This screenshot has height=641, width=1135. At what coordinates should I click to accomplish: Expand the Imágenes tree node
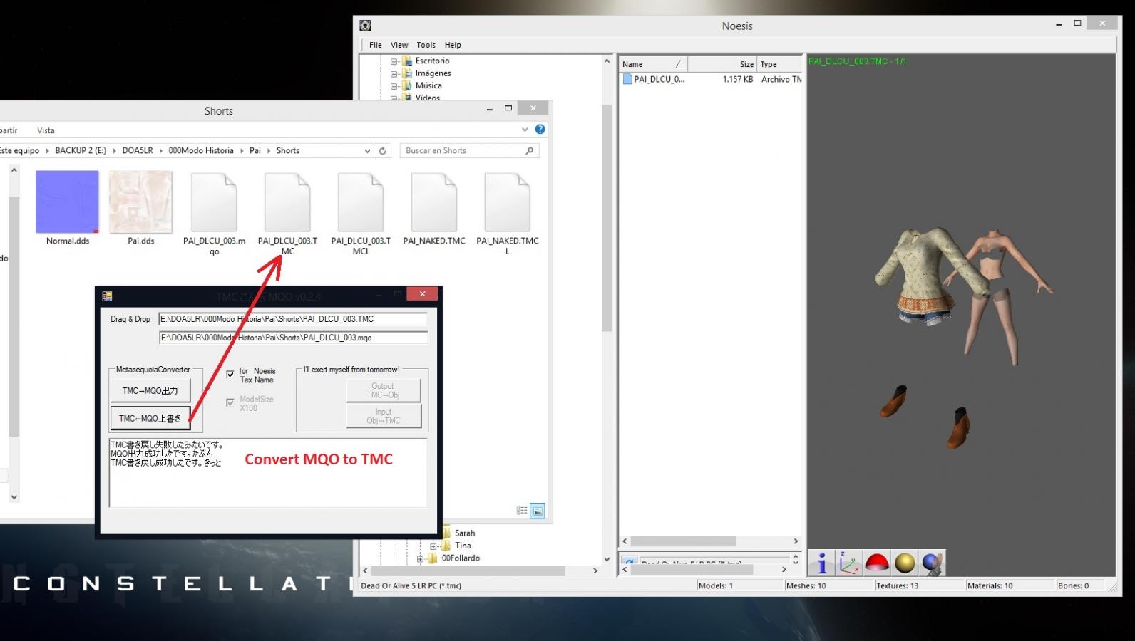[394, 73]
